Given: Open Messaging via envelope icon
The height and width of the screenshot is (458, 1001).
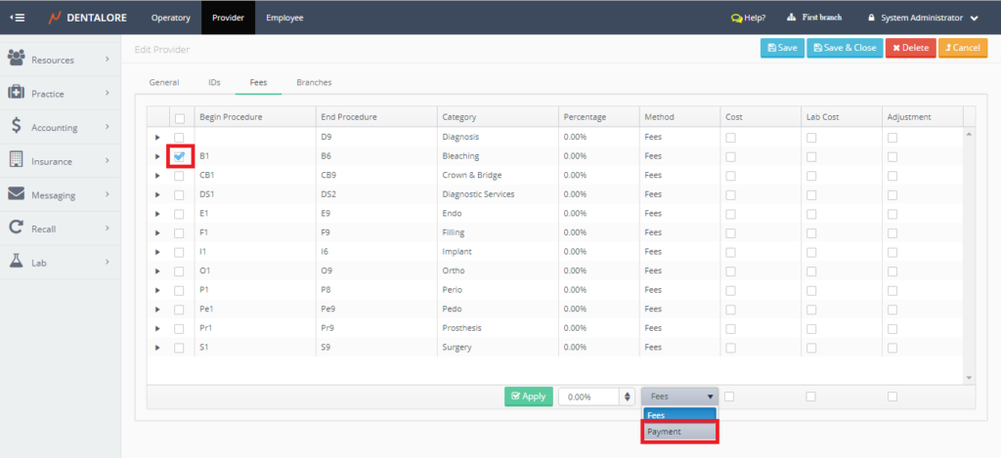Looking at the screenshot, I should coord(17,194).
